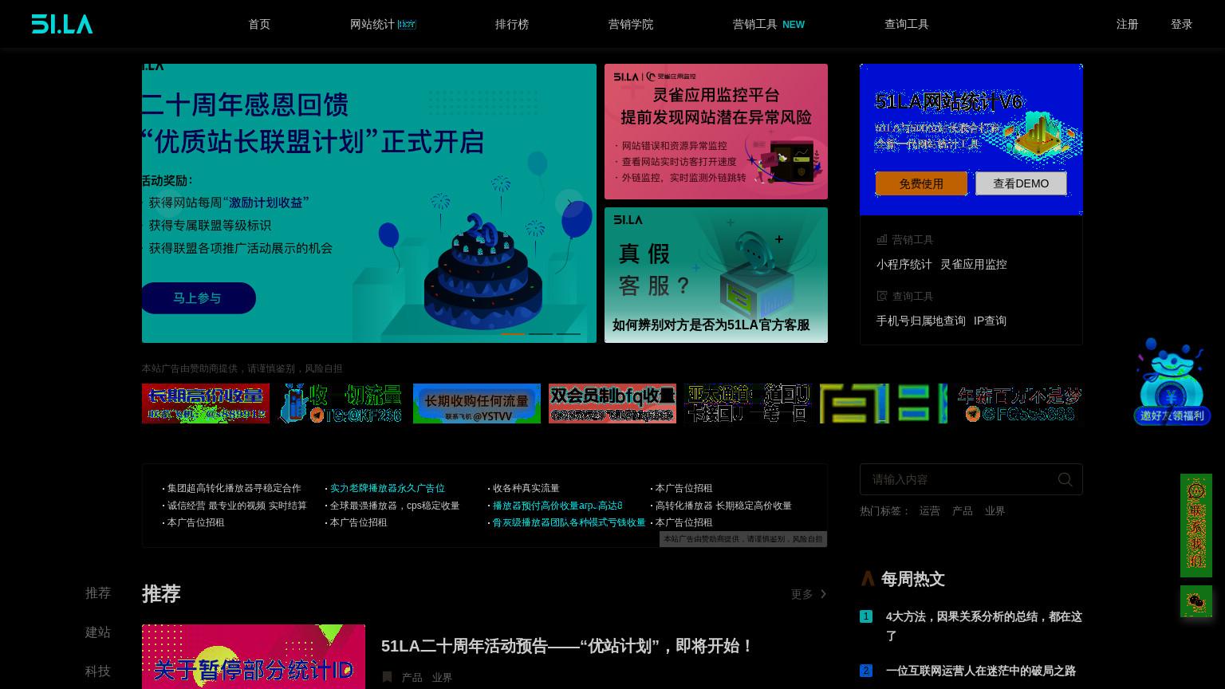Click the 联系我们 floating side button
This screenshot has width=1225, height=689.
tap(1196, 526)
